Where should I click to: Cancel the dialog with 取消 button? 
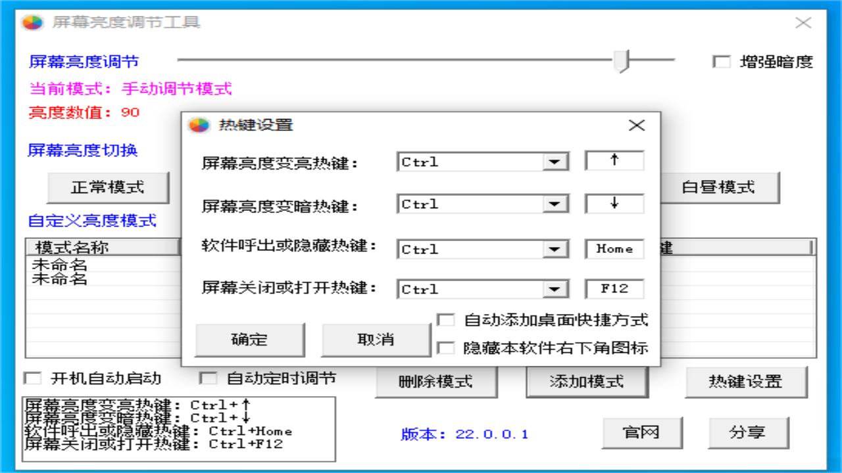(x=376, y=339)
